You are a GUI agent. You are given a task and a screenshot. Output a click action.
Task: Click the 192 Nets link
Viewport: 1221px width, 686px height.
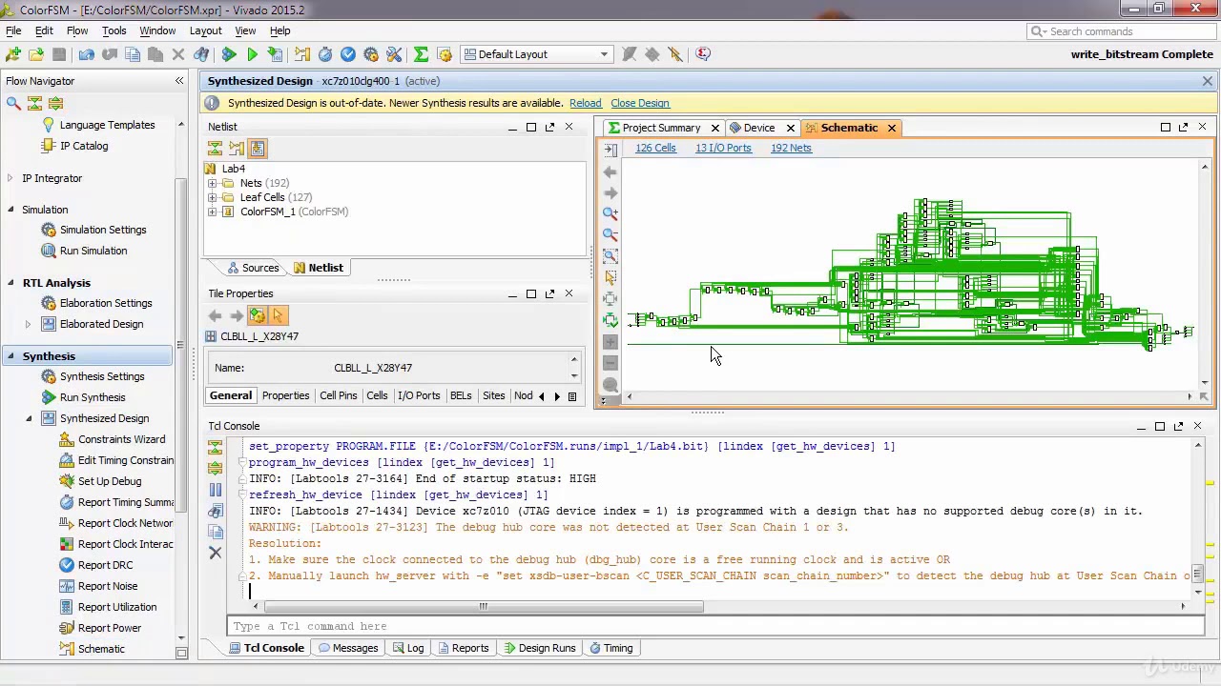pos(791,148)
